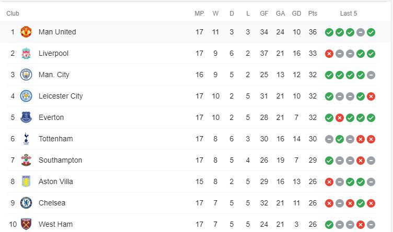Click the Chelsea club crest
Screen dimensions: 393x232
coord(26,203)
